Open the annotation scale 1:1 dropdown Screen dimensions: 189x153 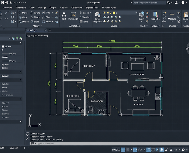coord(177,150)
